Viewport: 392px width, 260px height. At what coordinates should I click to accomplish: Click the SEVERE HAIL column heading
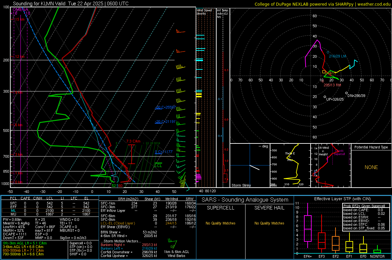269,208
